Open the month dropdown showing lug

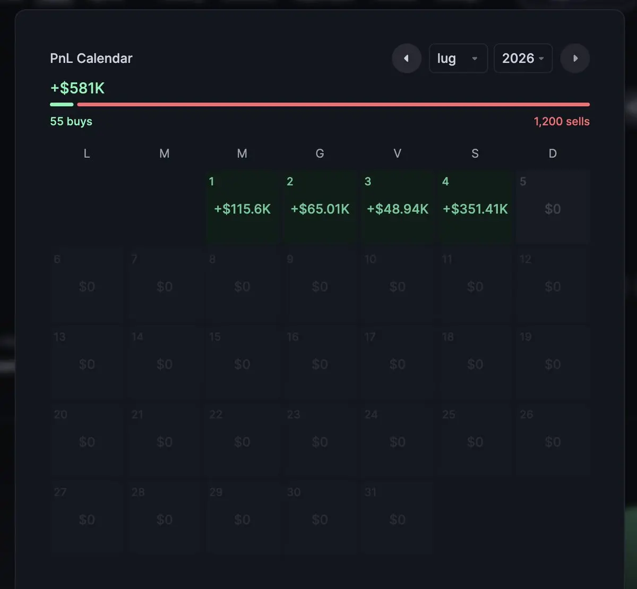[x=458, y=58]
